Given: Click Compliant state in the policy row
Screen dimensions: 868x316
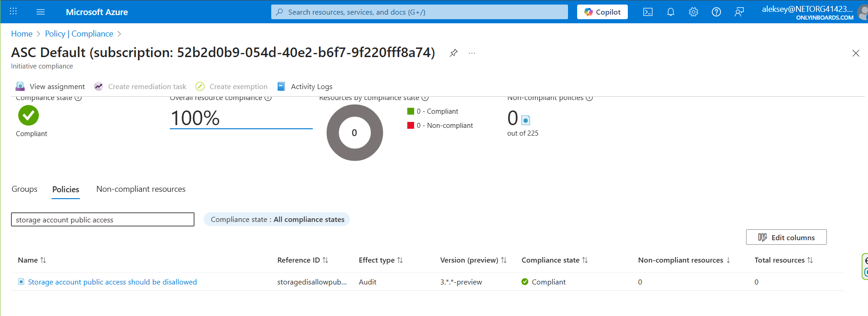Looking at the screenshot, I should (543, 282).
